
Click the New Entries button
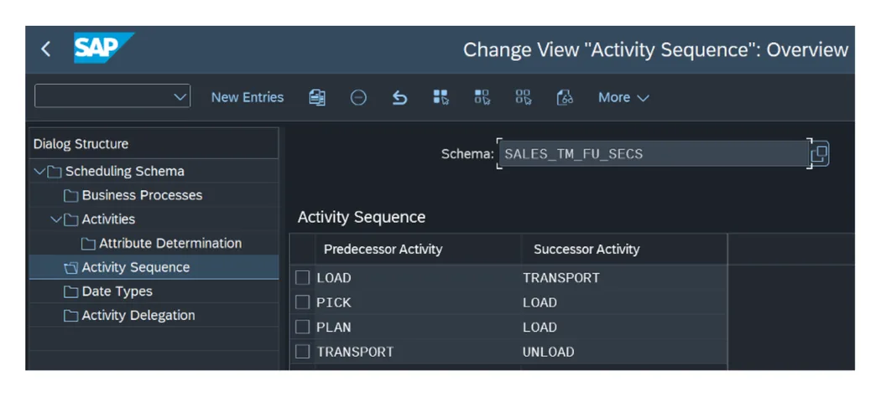[x=248, y=97]
